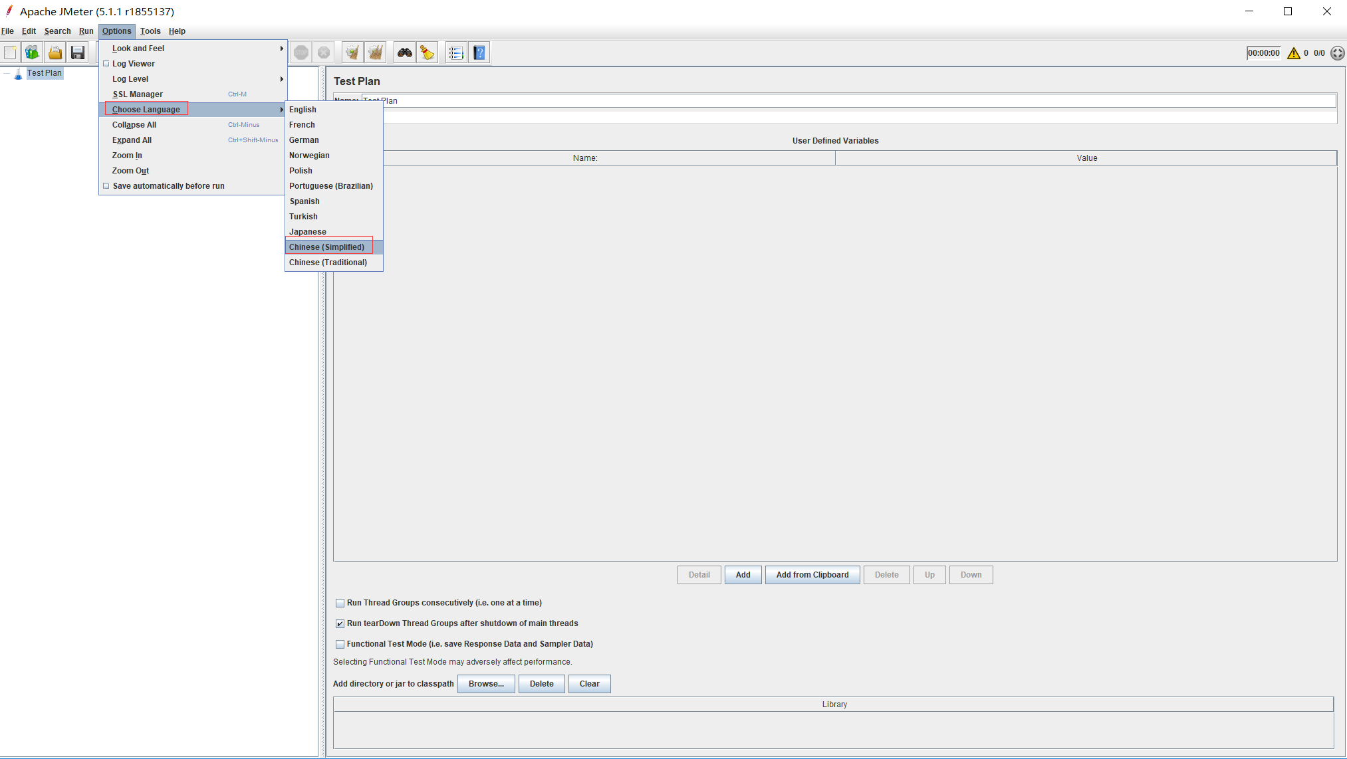Viewport: 1347px width, 759px height.
Task: Click the Up button
Action: click(929, 575)
